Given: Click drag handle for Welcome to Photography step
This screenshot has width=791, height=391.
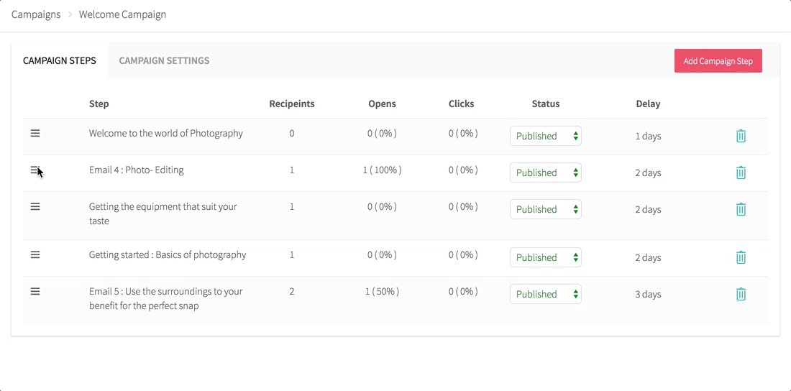Looking at the screenshot, I should tap(35, 133).
